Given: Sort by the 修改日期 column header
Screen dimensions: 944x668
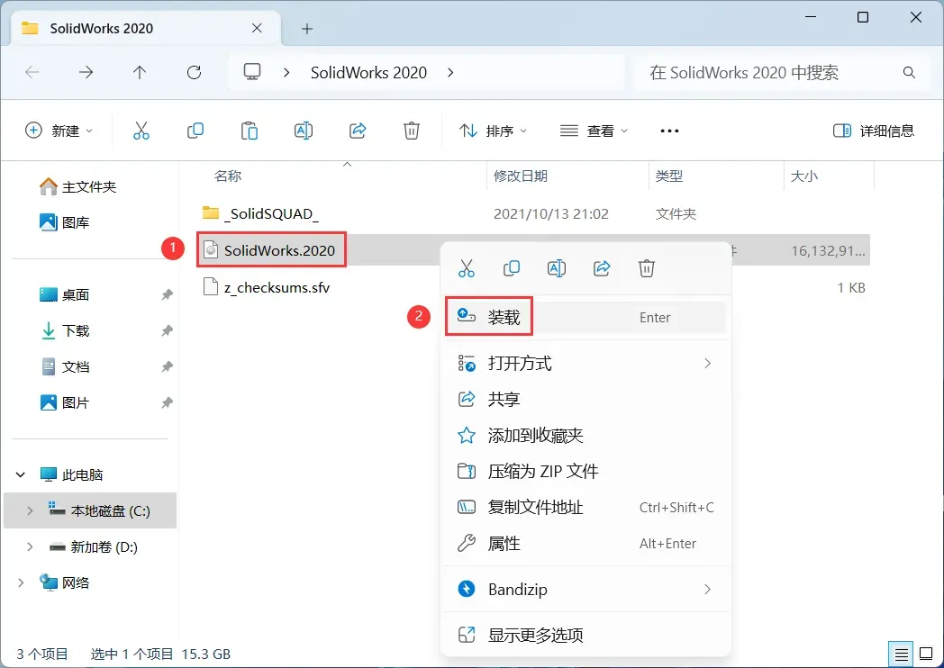Looking at the screenshot, I should [x=520, y=176].
